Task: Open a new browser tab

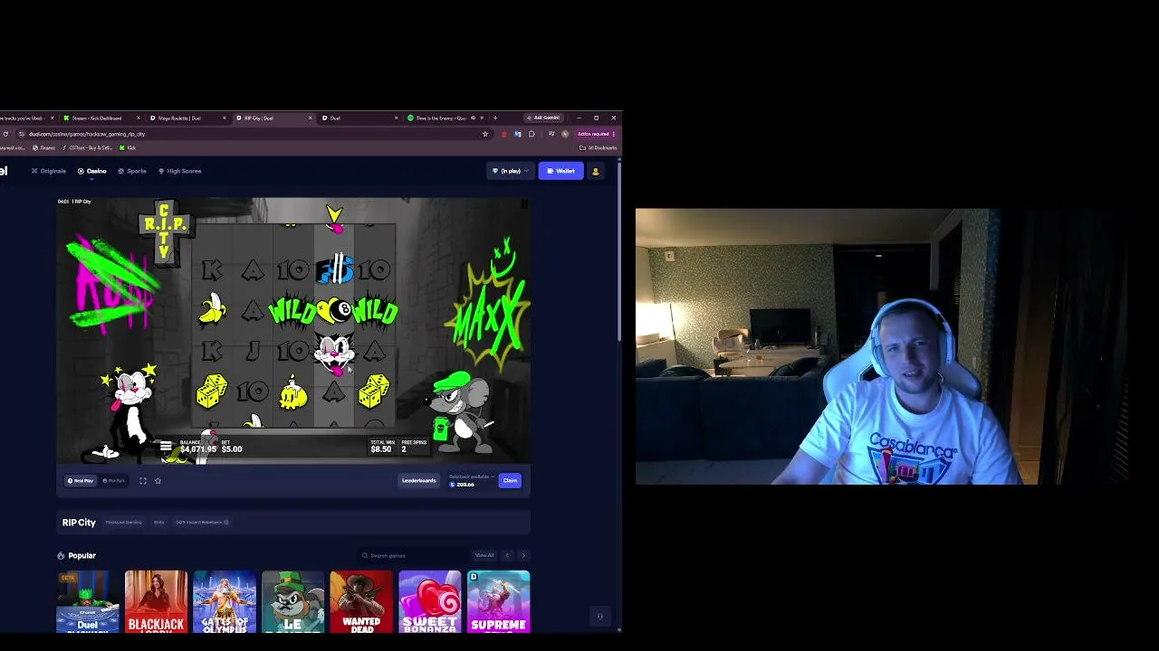Action: pos(494,118)
